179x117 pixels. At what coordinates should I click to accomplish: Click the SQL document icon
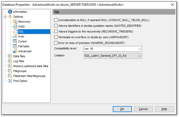click(x=15, y=31)
